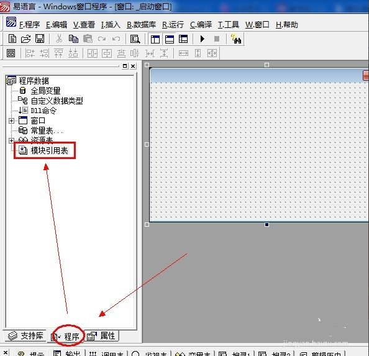This screenshot has width=369, height=356.
Task: Stop the program with the square stop icon
Action: tap(217, 39)
